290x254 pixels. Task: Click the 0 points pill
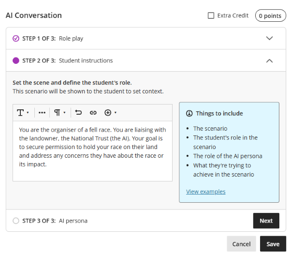point(270,16)
